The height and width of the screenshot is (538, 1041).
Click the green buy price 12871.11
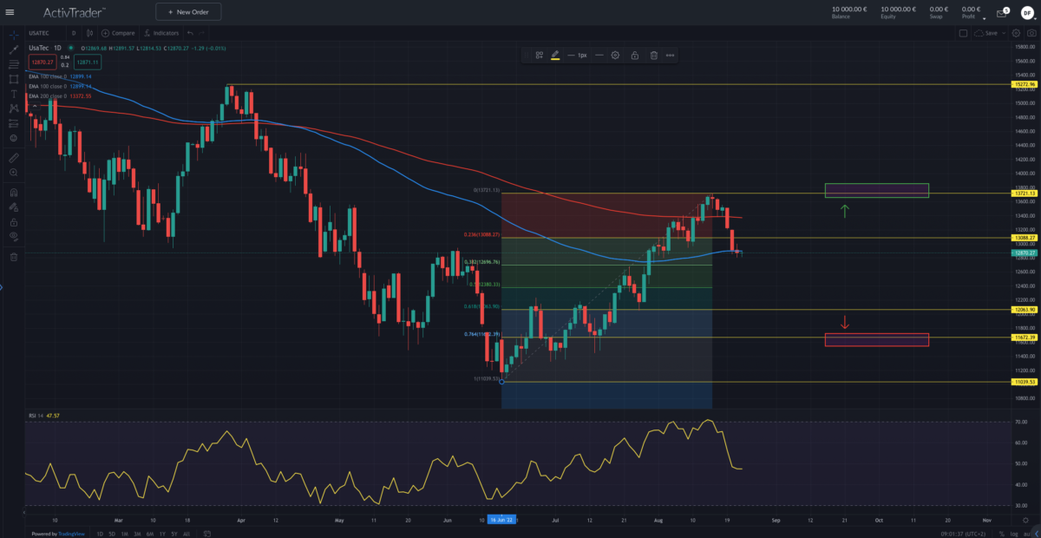coord(88,62)
